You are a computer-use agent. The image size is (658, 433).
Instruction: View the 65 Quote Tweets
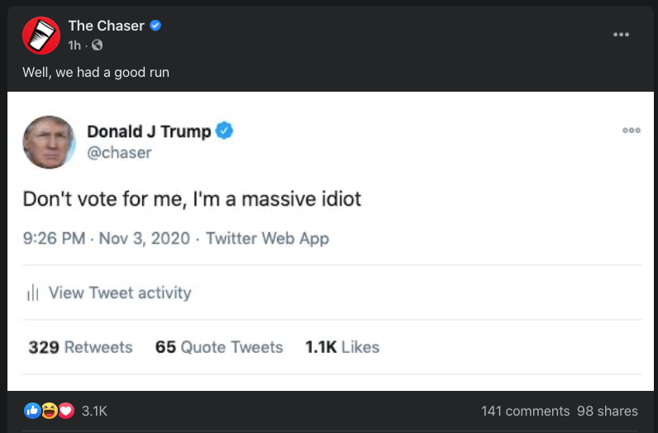point(219,347)
